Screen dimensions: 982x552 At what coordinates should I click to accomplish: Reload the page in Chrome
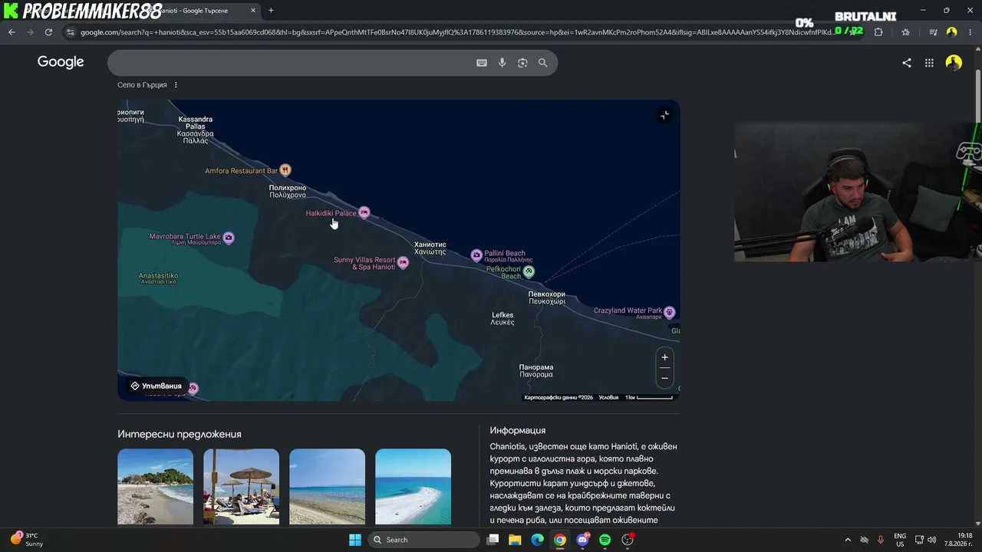(x=48, y=32)
